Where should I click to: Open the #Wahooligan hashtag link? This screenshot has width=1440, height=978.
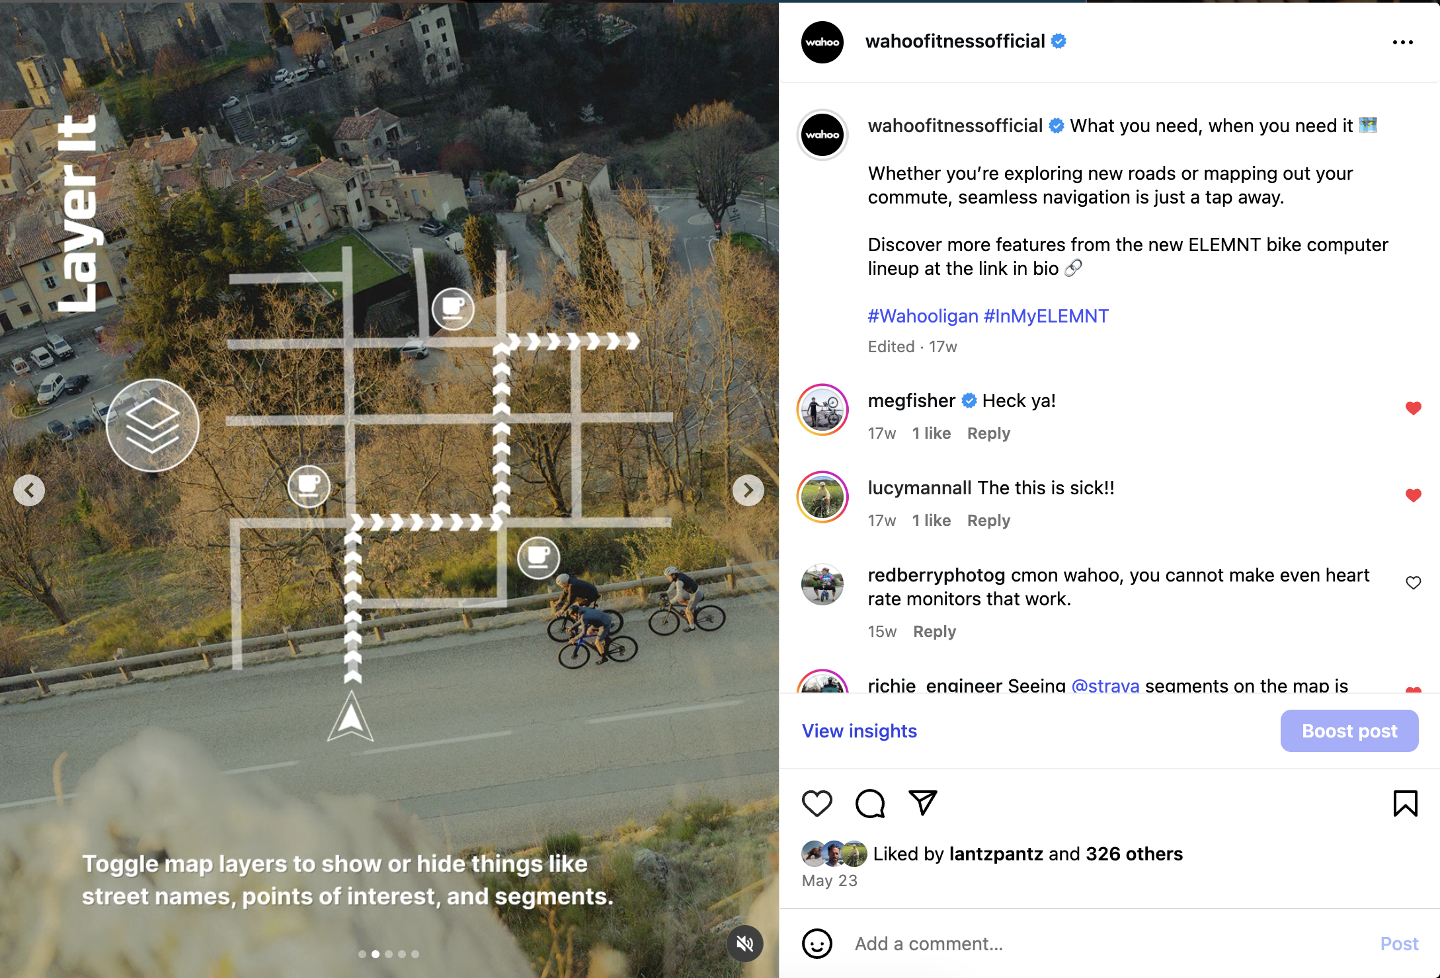923,316
